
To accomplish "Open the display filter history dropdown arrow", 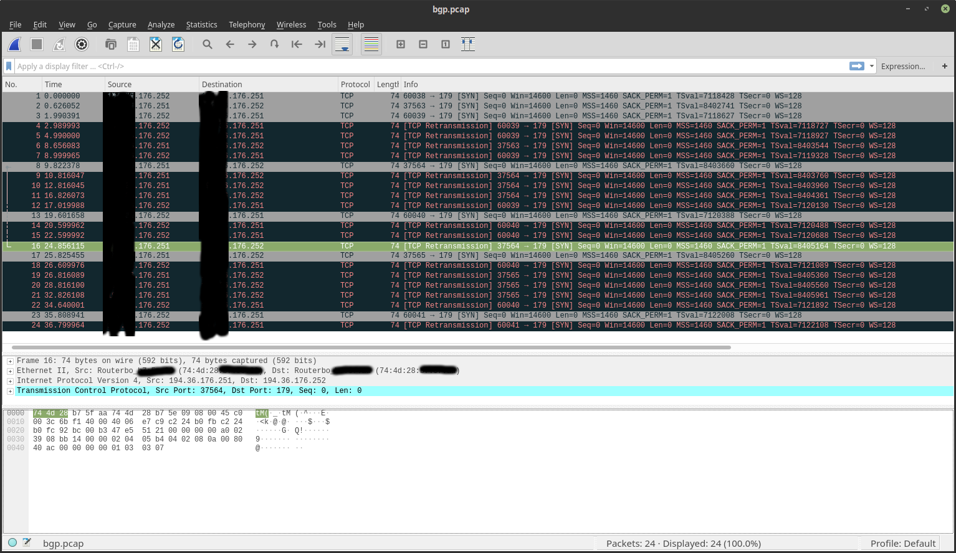I will [872, 66].
